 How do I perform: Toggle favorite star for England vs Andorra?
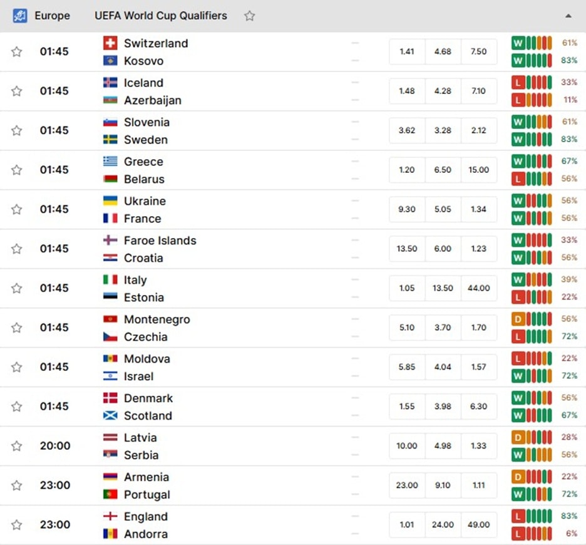[x=16, y=525]
